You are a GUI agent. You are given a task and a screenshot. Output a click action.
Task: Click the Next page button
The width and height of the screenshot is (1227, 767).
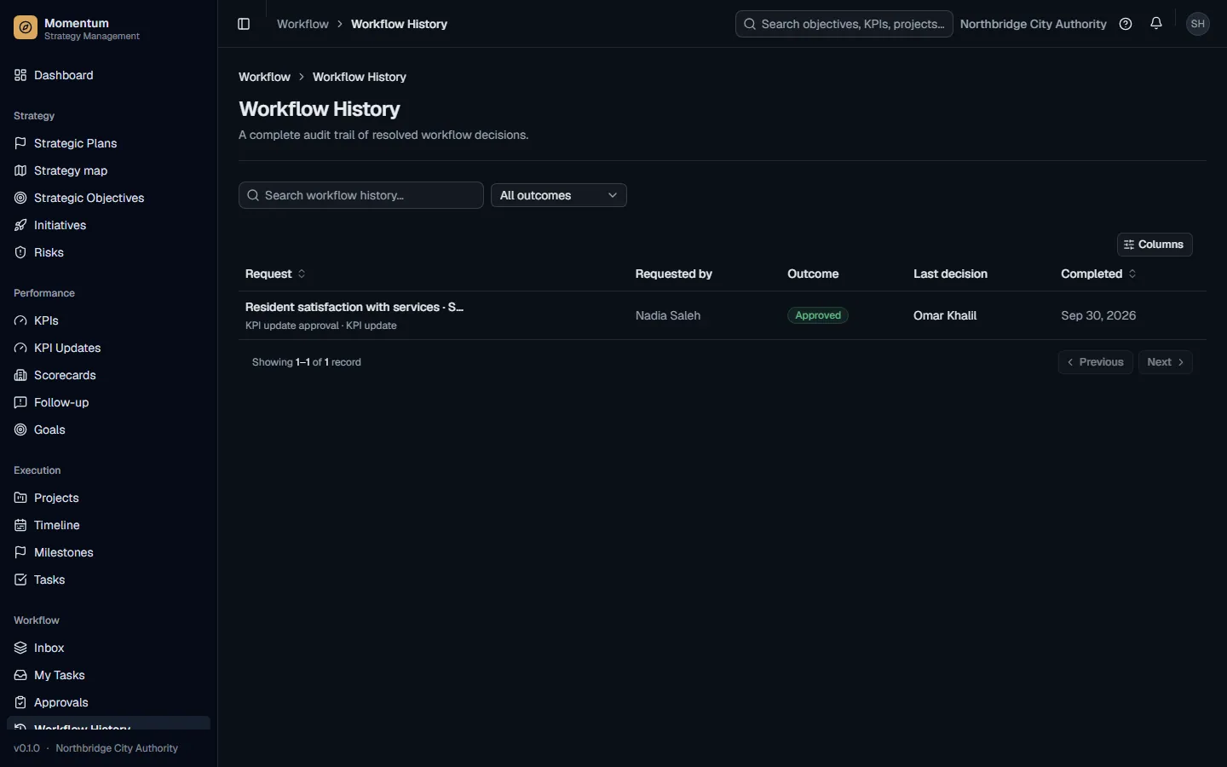pos(1166,362)
